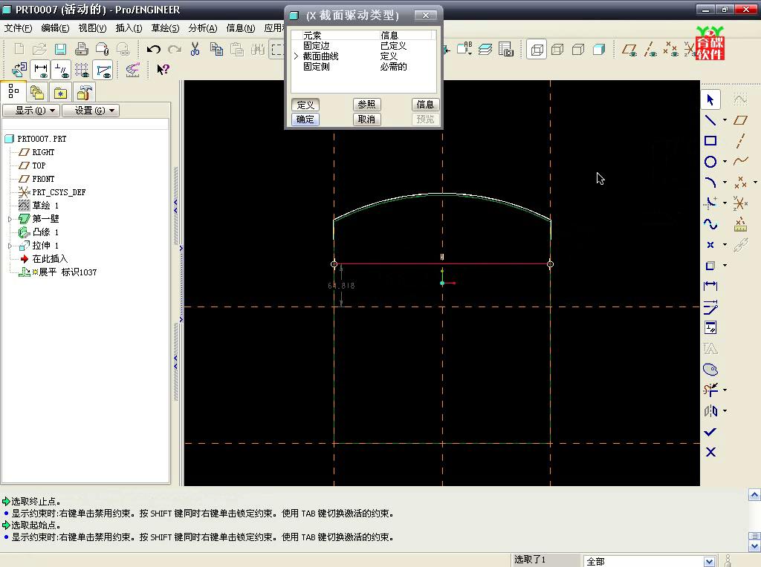Click the 取消 button in dialog
The width and height of the screenshot is (761, 567).
[x=366, y=119]
